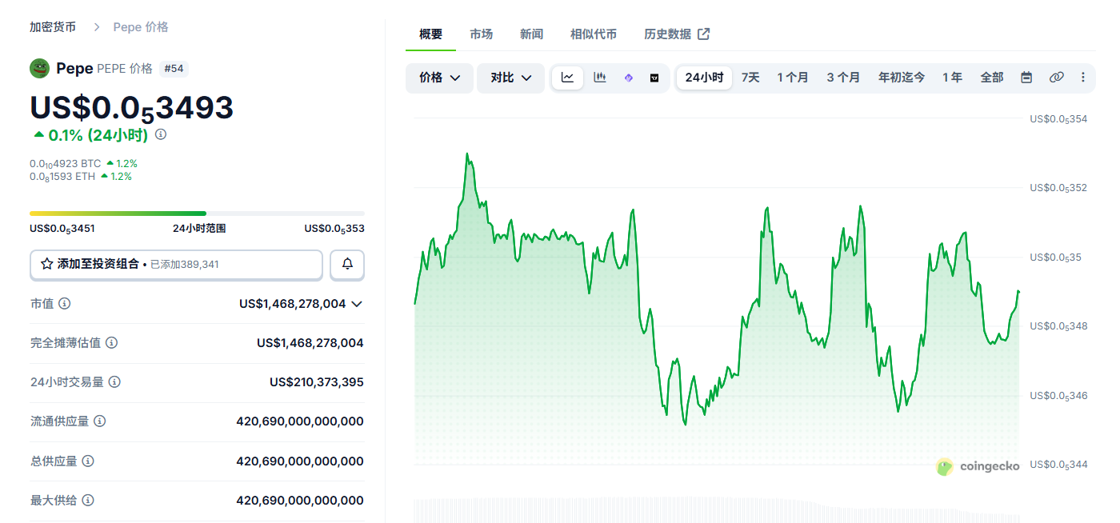Click the Pepe 价格 breadcrumb
The height and width of the screenshot is (523, 1120).
pos(141,26)
